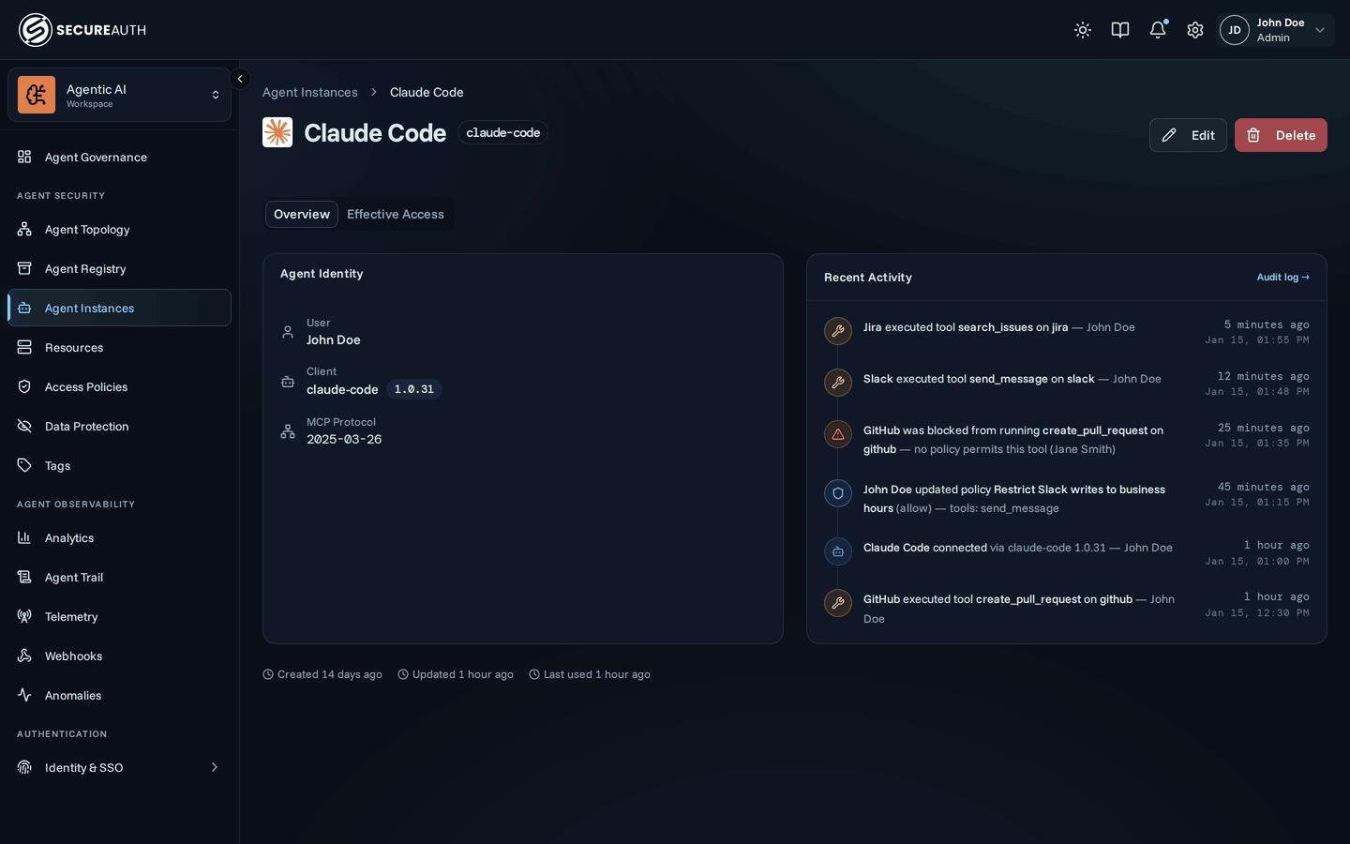Click the Agentic AI workspace brain icon
The width and height of the screenshot is (1350, 844).
37,95
